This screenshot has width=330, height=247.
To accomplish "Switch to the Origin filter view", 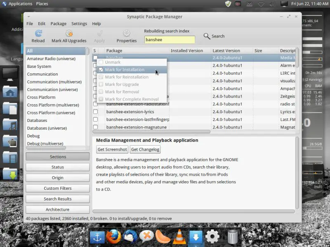I will click(x=58, y=178).
